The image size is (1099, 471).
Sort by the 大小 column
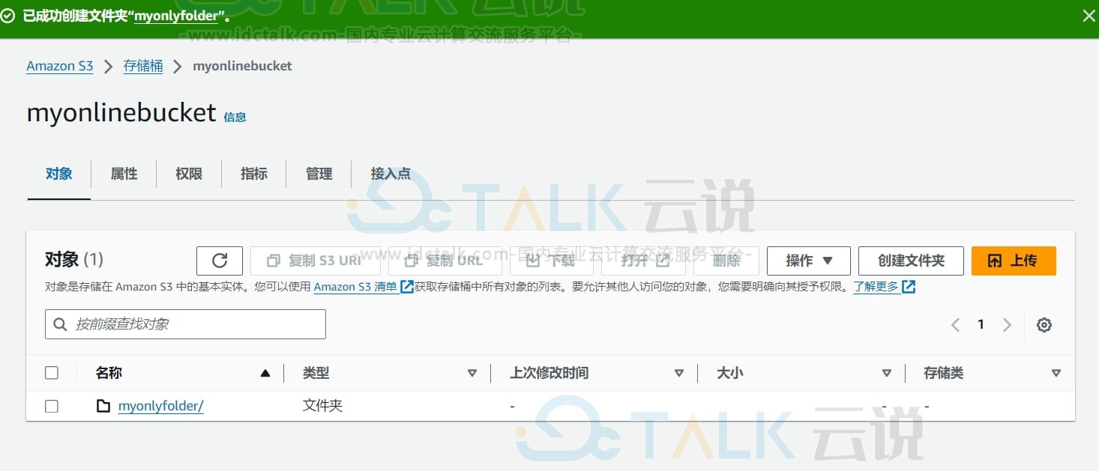pyautogui.click(x=887, y=373)
